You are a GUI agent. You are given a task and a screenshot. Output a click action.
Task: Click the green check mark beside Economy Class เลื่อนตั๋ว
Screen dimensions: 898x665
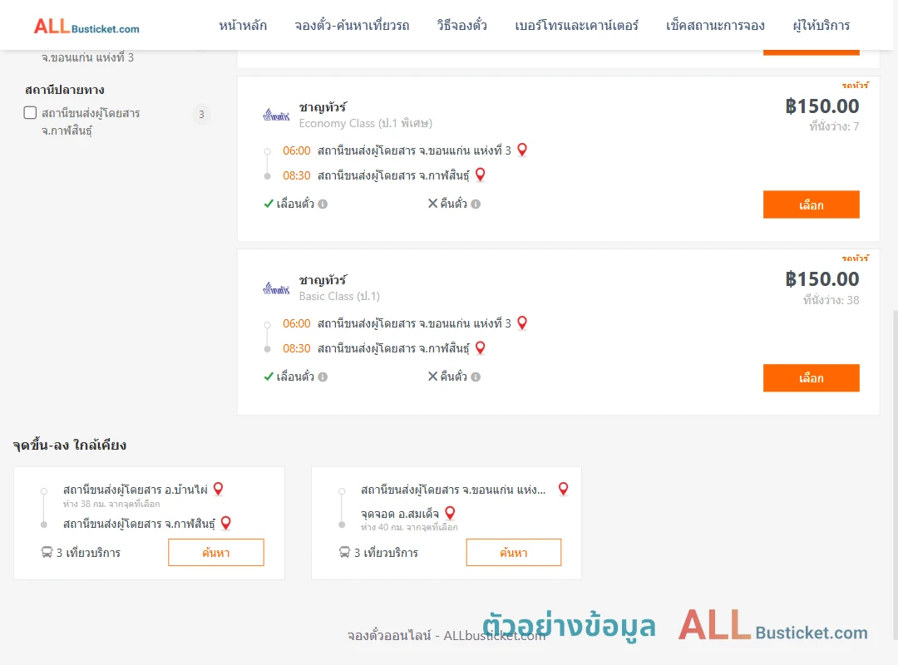(269, 204)
